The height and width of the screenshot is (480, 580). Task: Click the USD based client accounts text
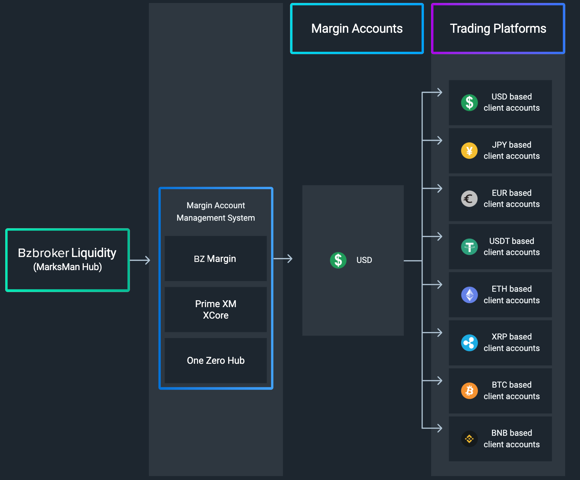click(512, 102)
